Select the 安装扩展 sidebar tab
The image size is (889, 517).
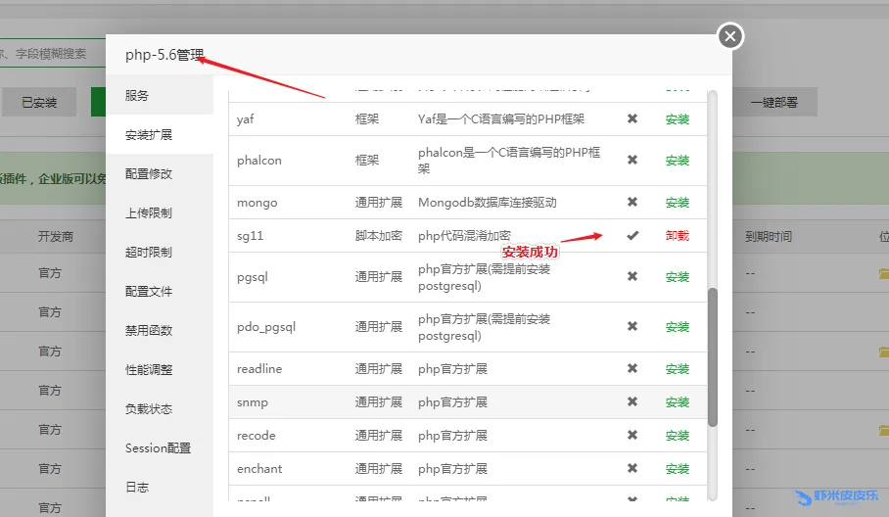149,135
